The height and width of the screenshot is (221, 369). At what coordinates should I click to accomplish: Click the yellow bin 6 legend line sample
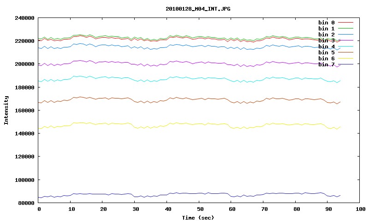point(345,58)
